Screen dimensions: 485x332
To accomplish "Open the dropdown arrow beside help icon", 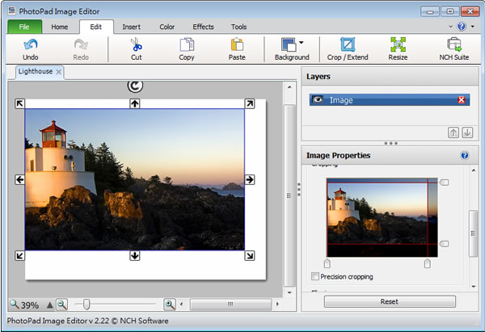I will [x=473, y=27].
